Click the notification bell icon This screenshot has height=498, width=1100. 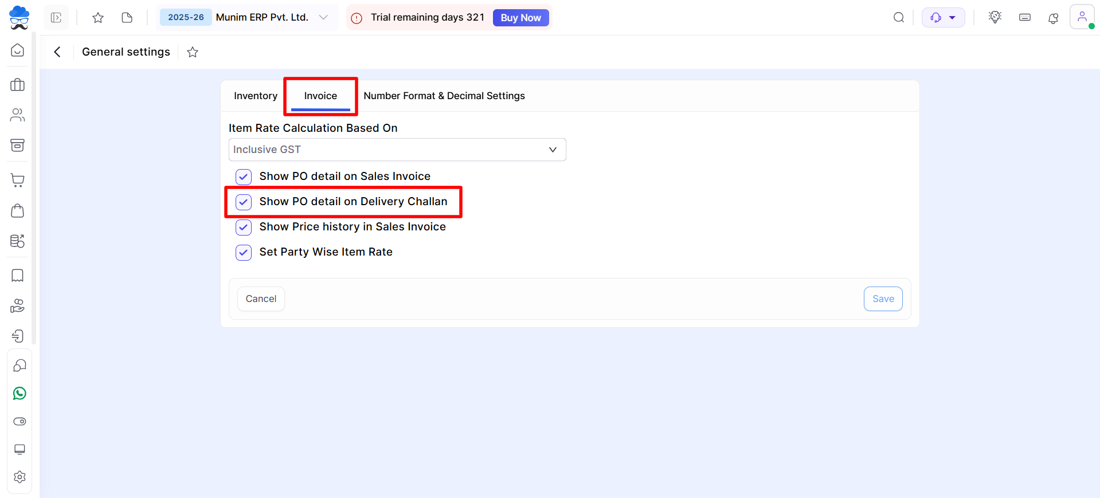1053,18
